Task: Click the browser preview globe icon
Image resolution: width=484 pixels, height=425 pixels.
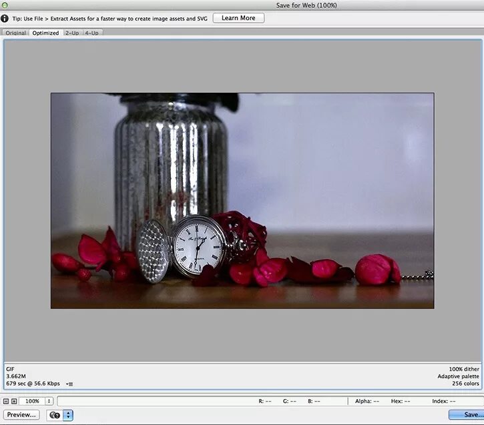Action: (55, 415)
